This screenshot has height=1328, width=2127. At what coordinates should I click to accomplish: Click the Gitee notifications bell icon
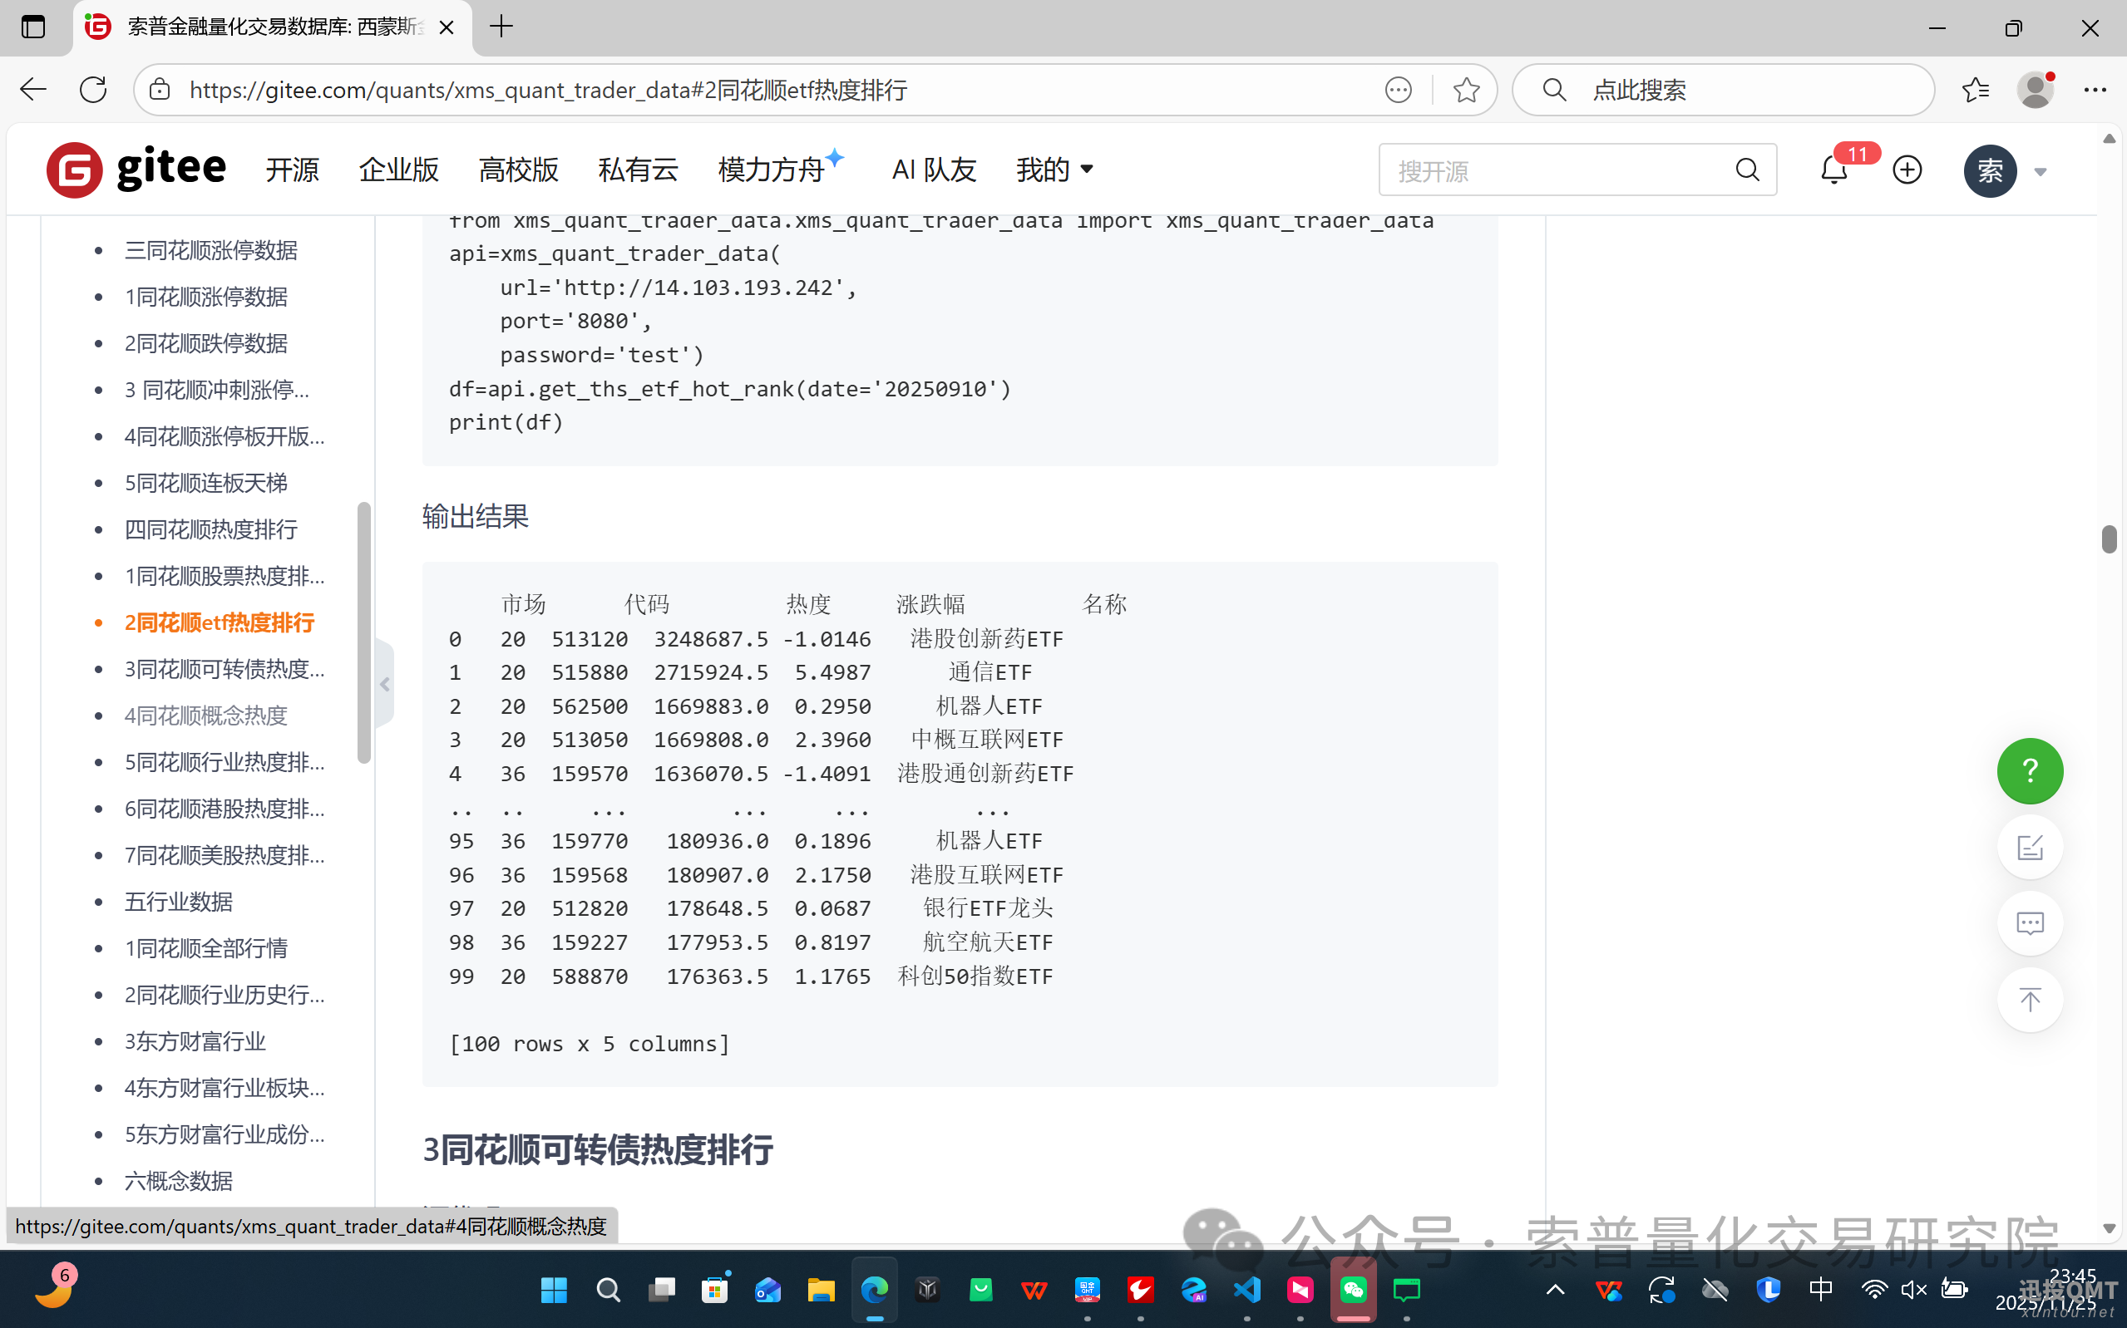click(1833, 170)
